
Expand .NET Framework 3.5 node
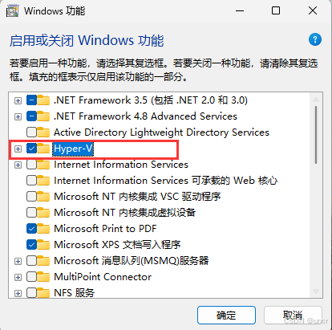tap(18, 100)
